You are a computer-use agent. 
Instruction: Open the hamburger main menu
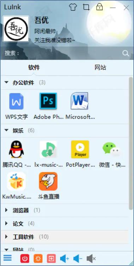tap(7, 258)
